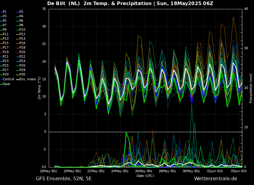The height and width of the screenshot is (185, 254).
Task: Click the 20May 00z date label
Action: tap(72, 171)
